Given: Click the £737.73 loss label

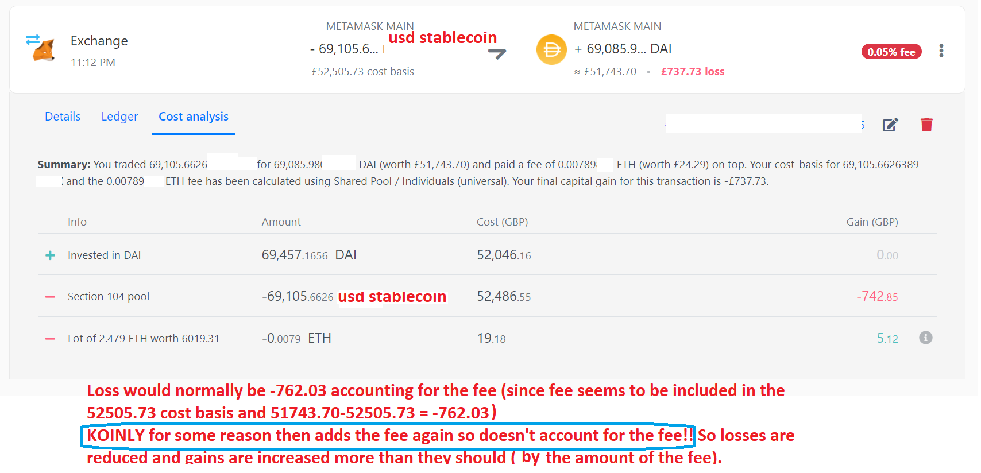Looking at the screenshot, I should (693, 71).
